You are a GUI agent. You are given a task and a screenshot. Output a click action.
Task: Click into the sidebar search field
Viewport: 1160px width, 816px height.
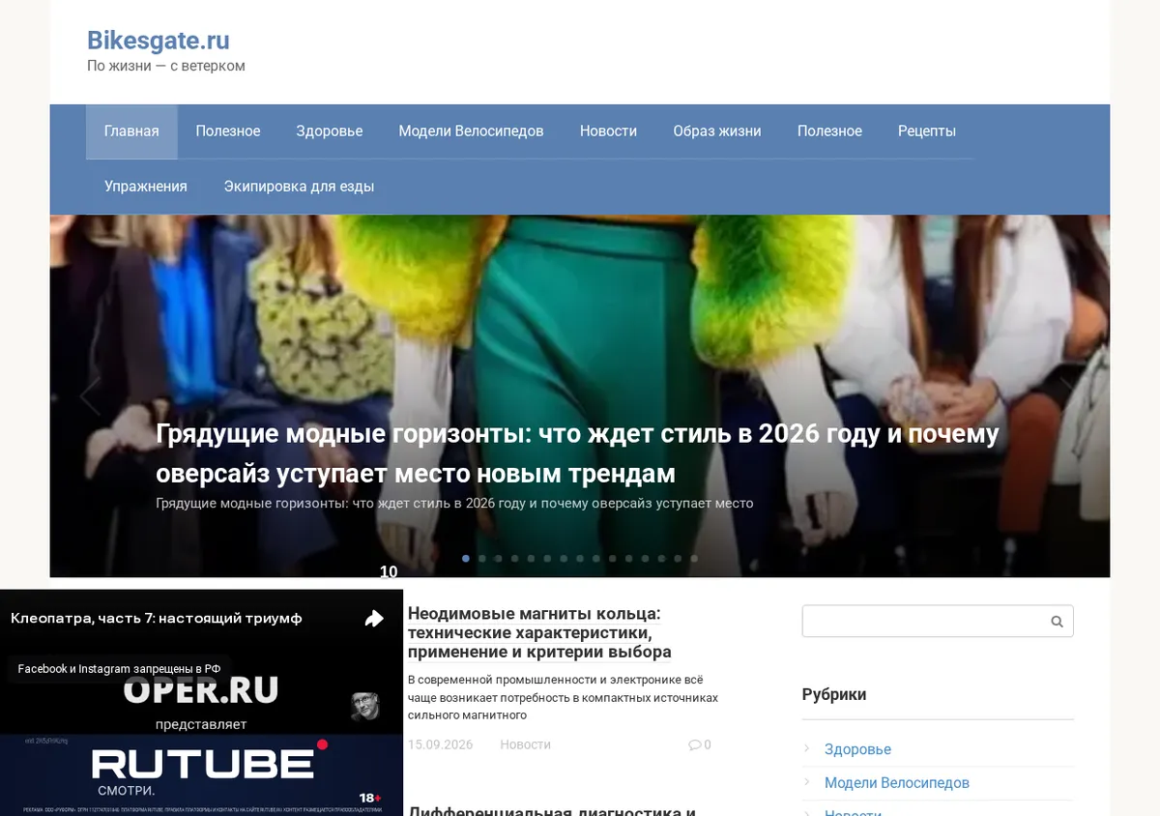(924, 622)
